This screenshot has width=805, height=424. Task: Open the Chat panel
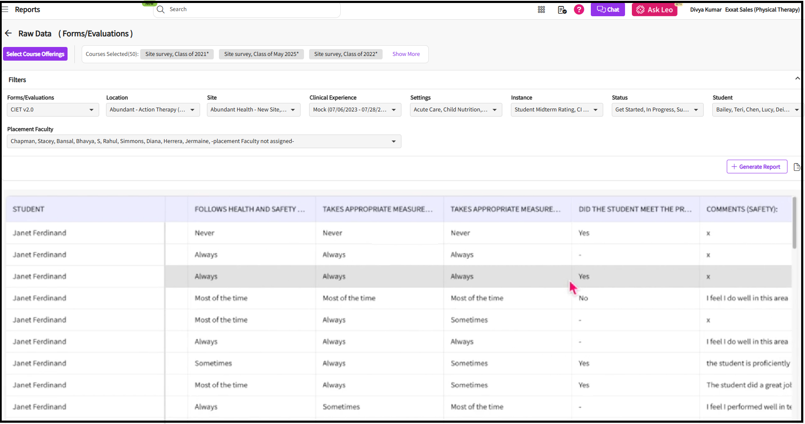click(607, 9)
